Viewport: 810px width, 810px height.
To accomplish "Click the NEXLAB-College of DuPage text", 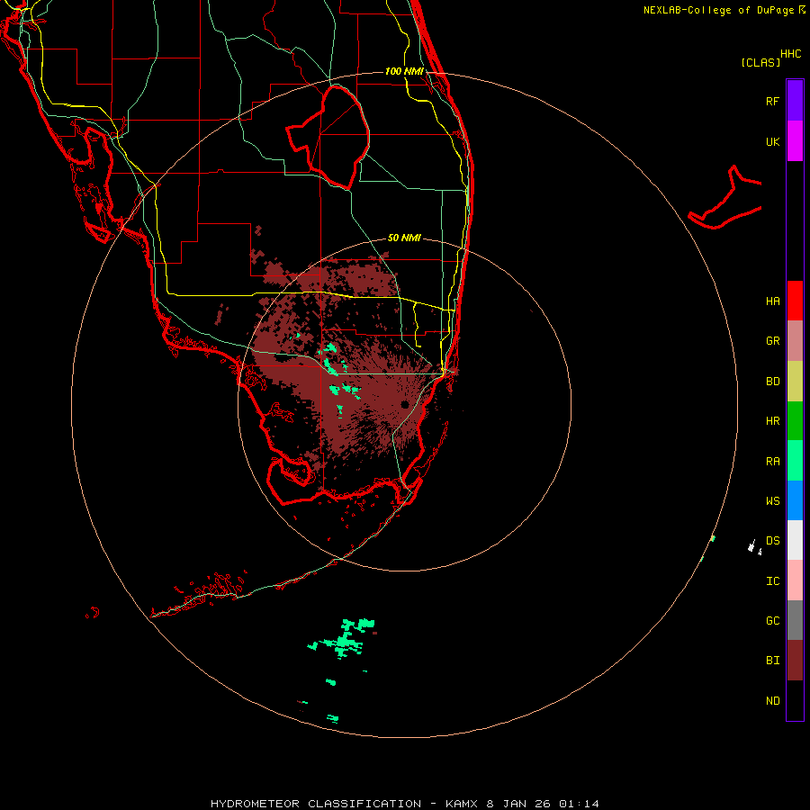I will tap(718, 10).
